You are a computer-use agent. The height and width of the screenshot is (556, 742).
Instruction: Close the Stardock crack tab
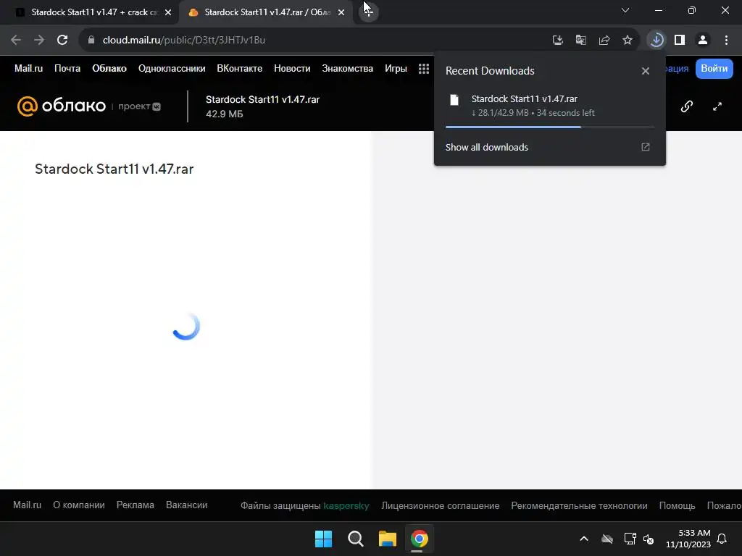tap(168, 12)
